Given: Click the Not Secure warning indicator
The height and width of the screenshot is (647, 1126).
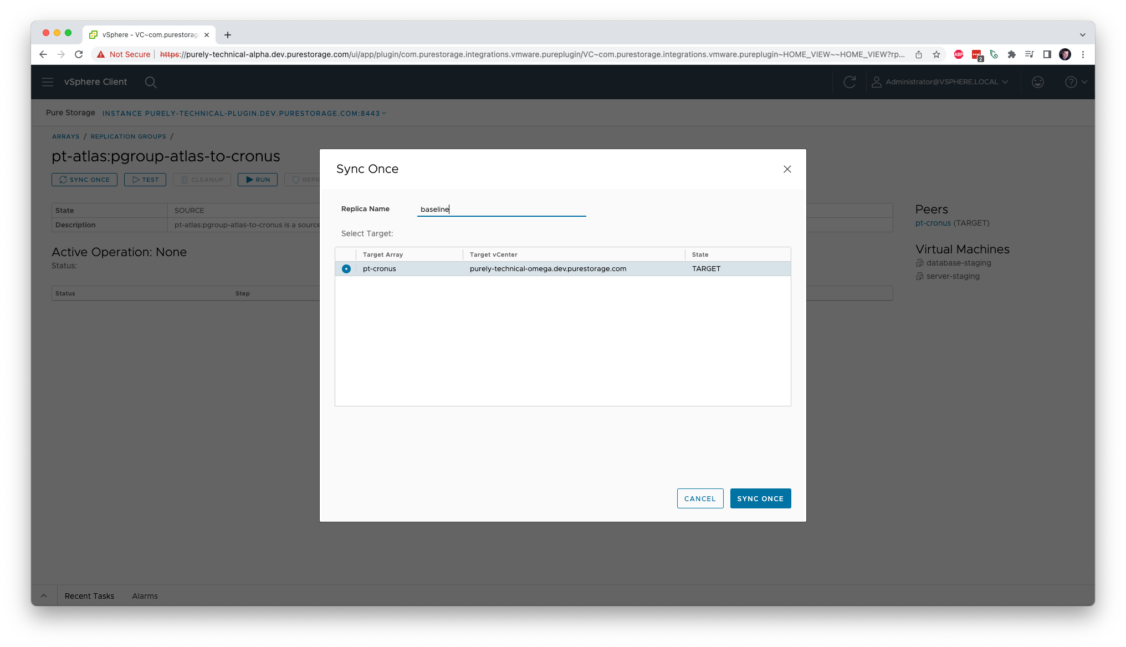Looking at the screenshot, I should tap(124, 54).
